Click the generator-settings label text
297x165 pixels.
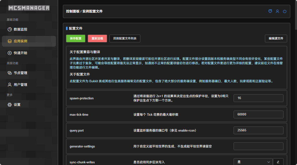(82, 146)
